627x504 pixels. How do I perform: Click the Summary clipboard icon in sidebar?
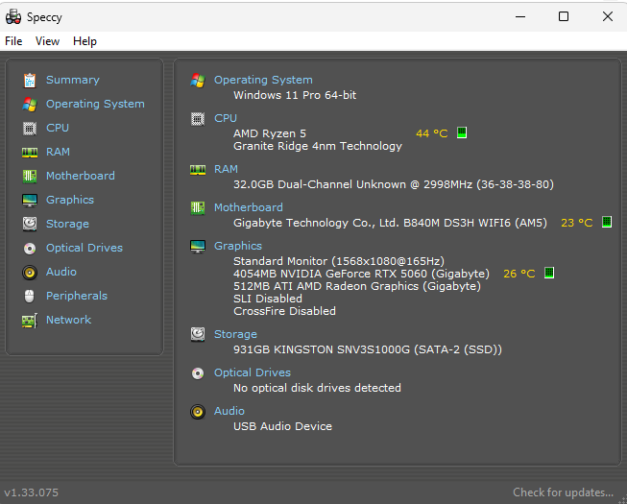[x=30, y=81]
